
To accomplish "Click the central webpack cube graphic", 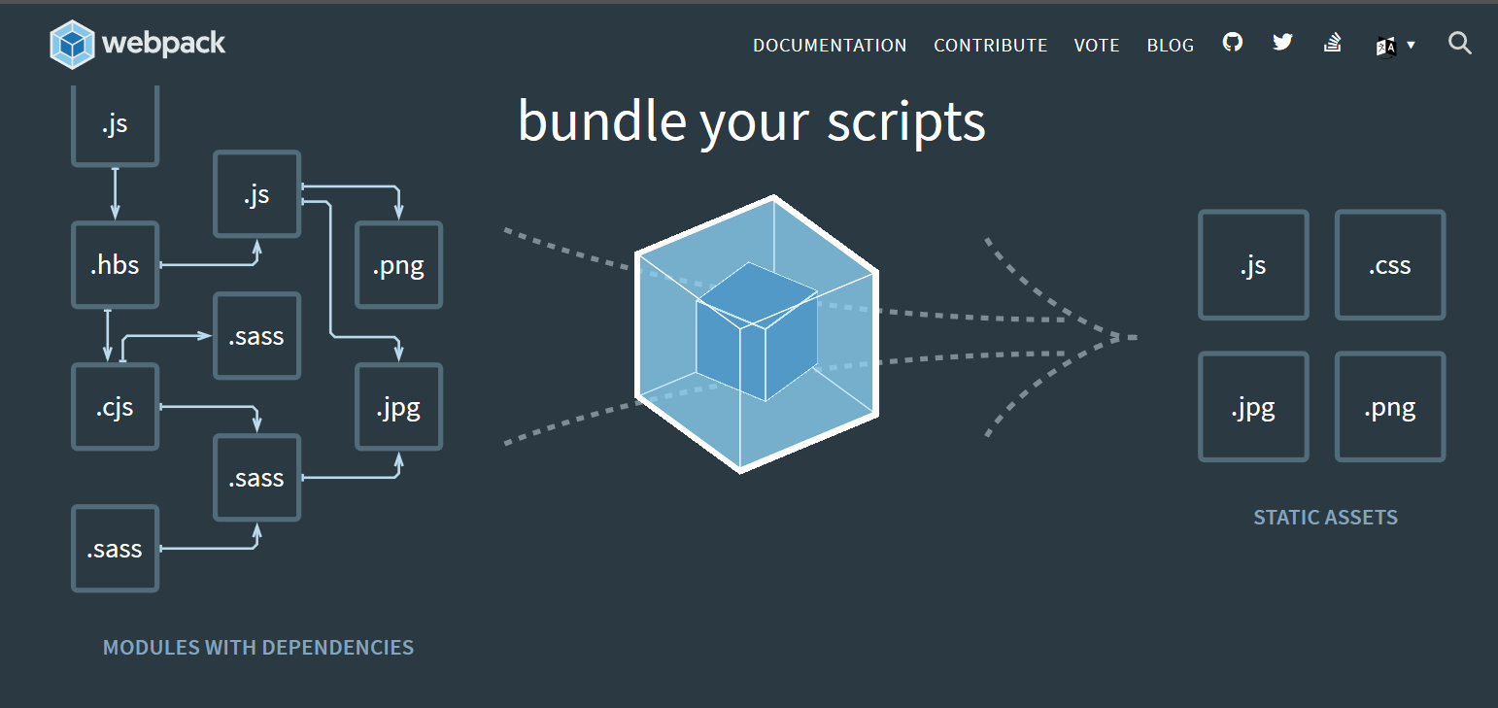I will click(757, 333).
